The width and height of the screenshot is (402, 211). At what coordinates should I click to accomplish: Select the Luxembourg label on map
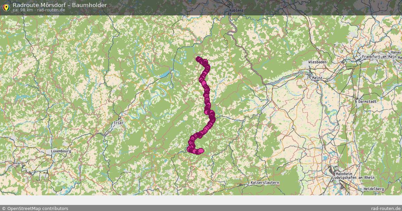(61, 151)
